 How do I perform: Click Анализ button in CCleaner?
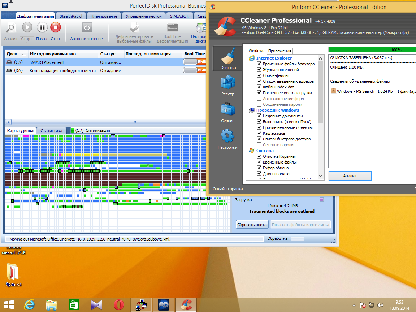pyautogui.click(x=350, y=175)
